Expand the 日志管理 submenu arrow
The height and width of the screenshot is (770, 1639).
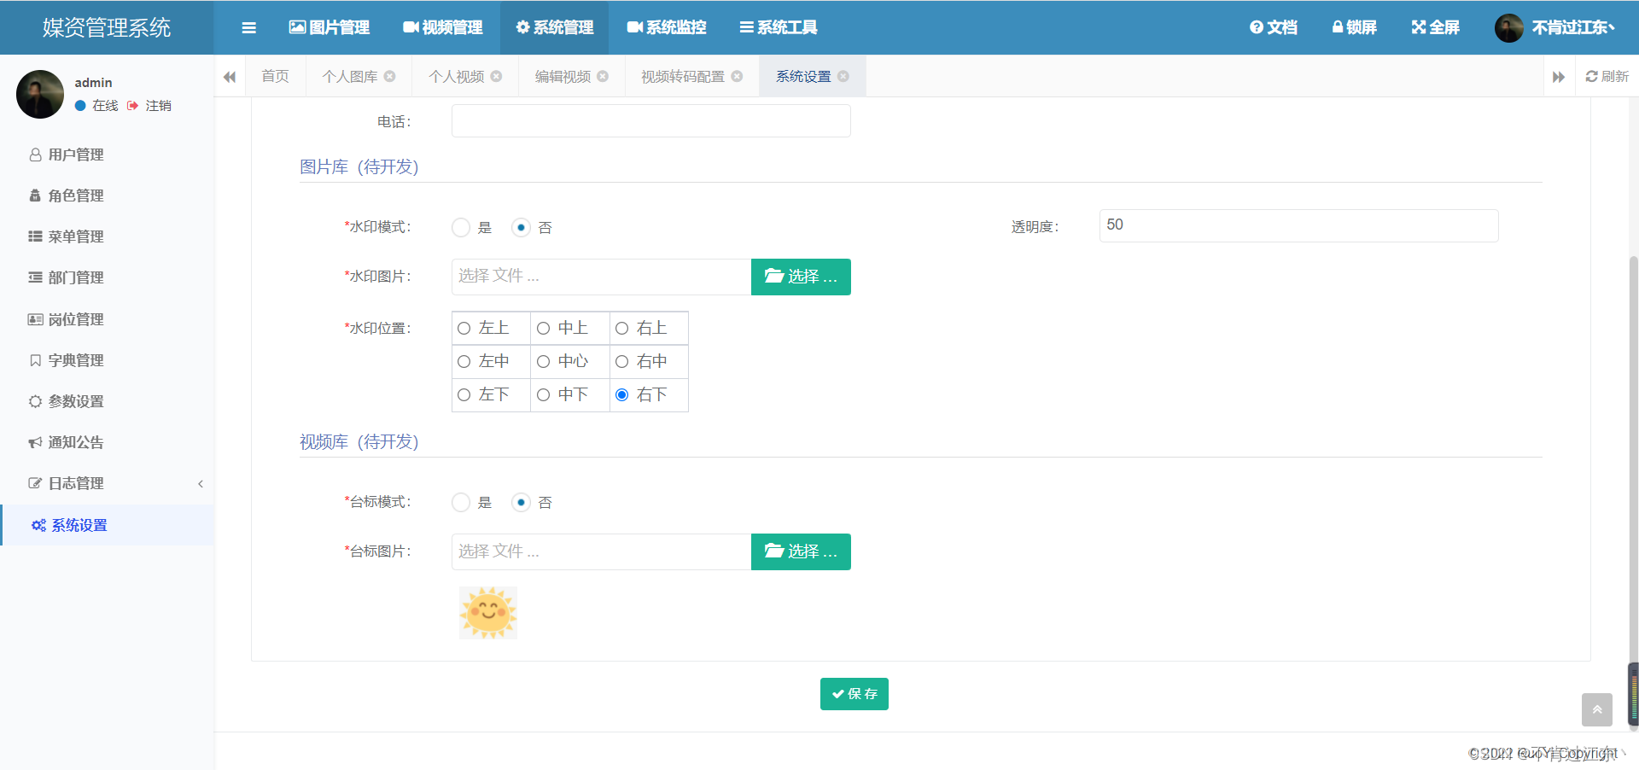click(x=201, y=484)
